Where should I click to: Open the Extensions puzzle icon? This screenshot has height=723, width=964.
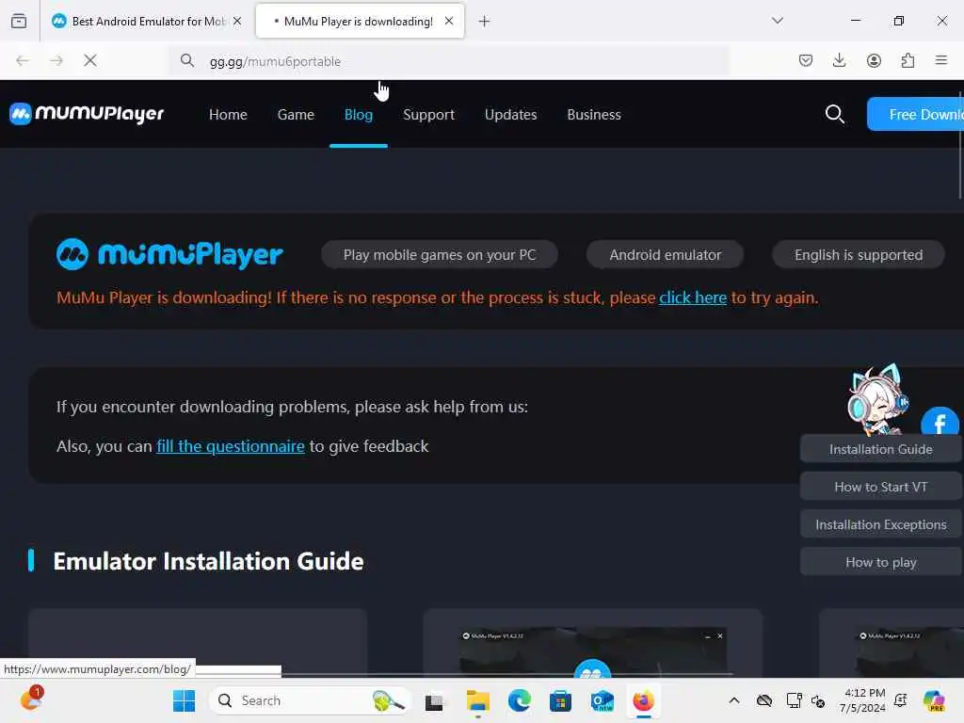tap(908, 60)
